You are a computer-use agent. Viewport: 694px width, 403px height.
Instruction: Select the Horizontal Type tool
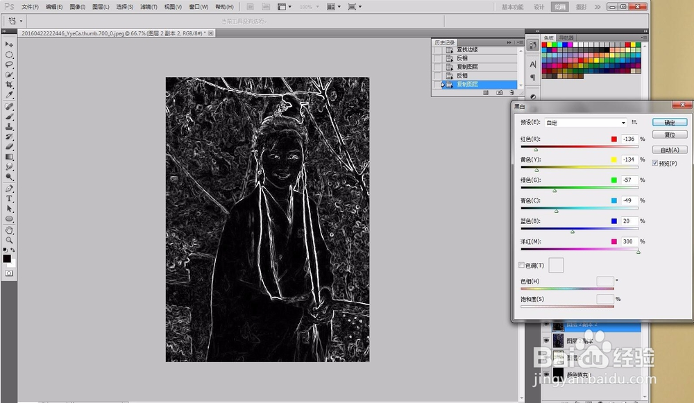tap(9, 198)
